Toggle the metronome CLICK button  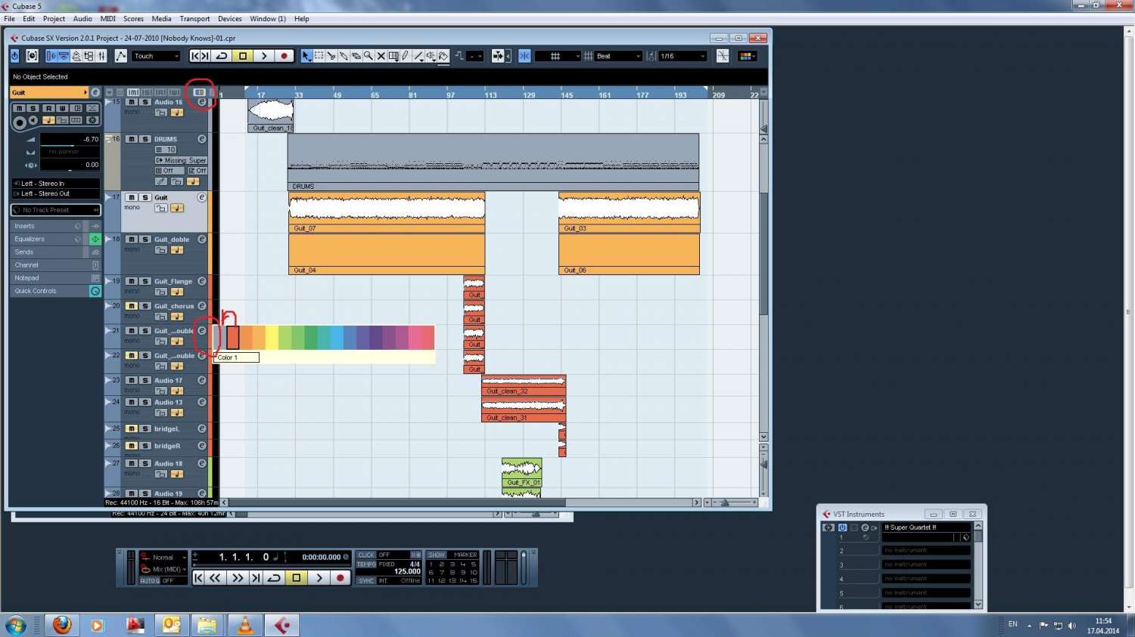366,555
